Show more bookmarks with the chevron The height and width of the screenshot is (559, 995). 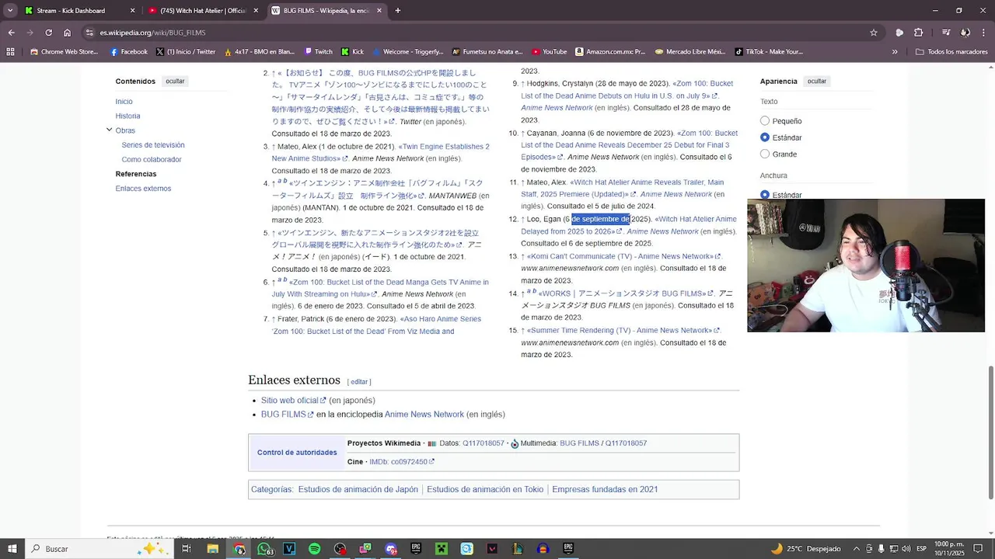[x=895, y=52]
